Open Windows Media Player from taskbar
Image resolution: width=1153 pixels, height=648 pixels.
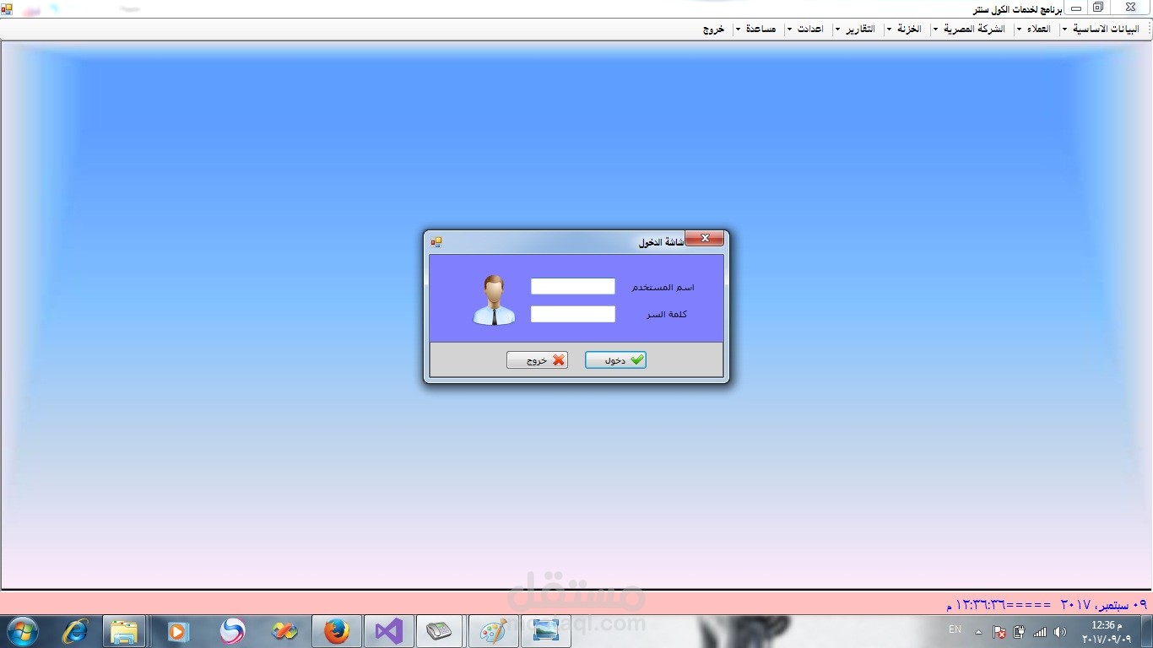tap(177, 631)
